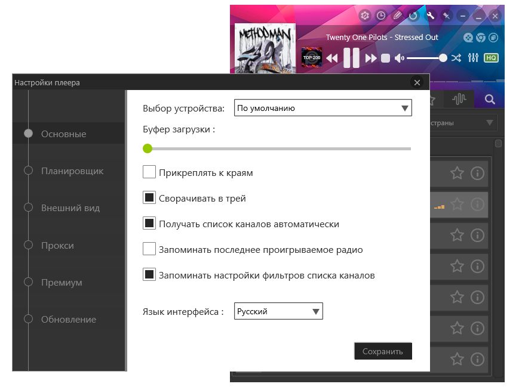Click the circular refresh icon in the player
This screenshot has width=522, height=390.
pyautogui.click(x=413, y=16)
